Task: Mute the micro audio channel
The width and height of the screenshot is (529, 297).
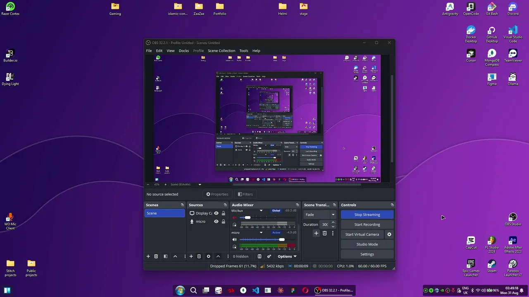Action: pos(234,240)
